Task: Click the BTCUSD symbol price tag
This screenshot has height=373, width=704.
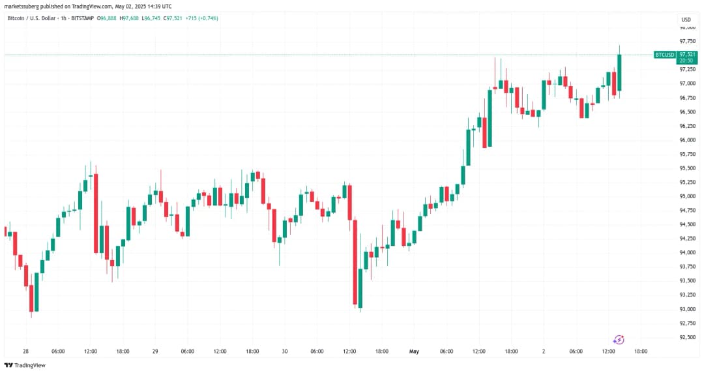Action: (664, 55)
